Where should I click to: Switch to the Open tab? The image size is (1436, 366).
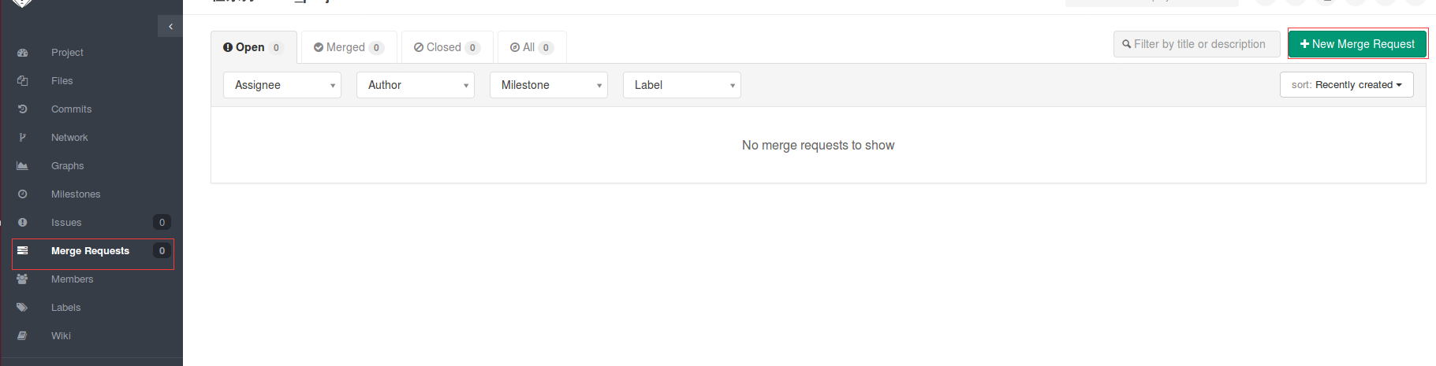click(x=254, y=47)
